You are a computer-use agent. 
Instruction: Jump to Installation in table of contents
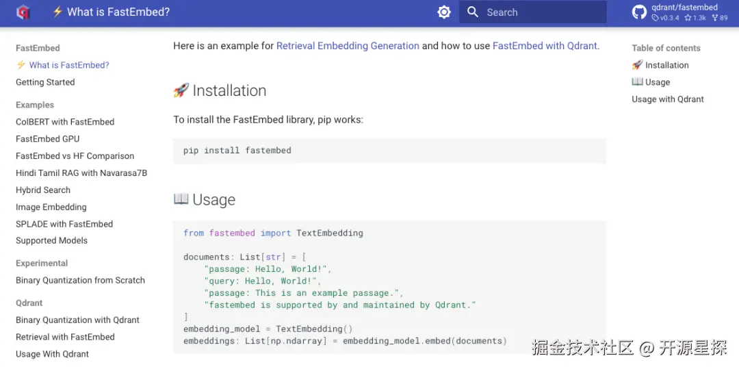(660, 65)
